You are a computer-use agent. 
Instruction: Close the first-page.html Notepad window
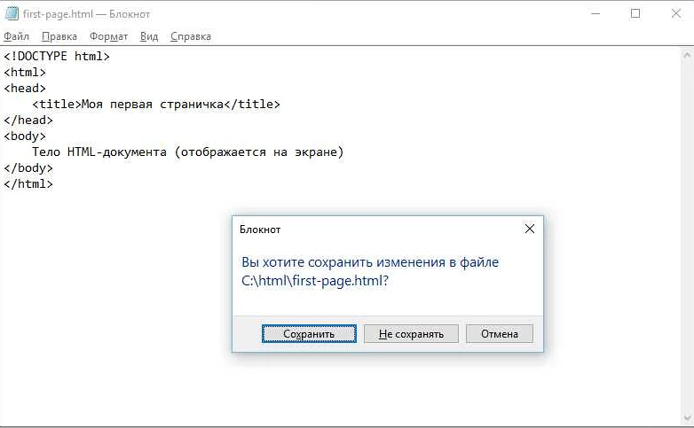click(x=676, y=14)
